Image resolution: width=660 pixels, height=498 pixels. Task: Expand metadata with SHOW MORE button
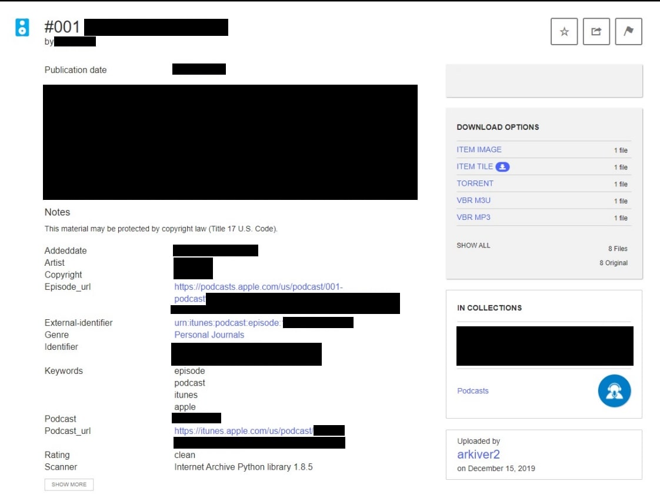[x=69, y=484]
